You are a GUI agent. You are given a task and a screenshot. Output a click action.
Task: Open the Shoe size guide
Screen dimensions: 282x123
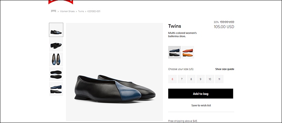pos(225,69)
